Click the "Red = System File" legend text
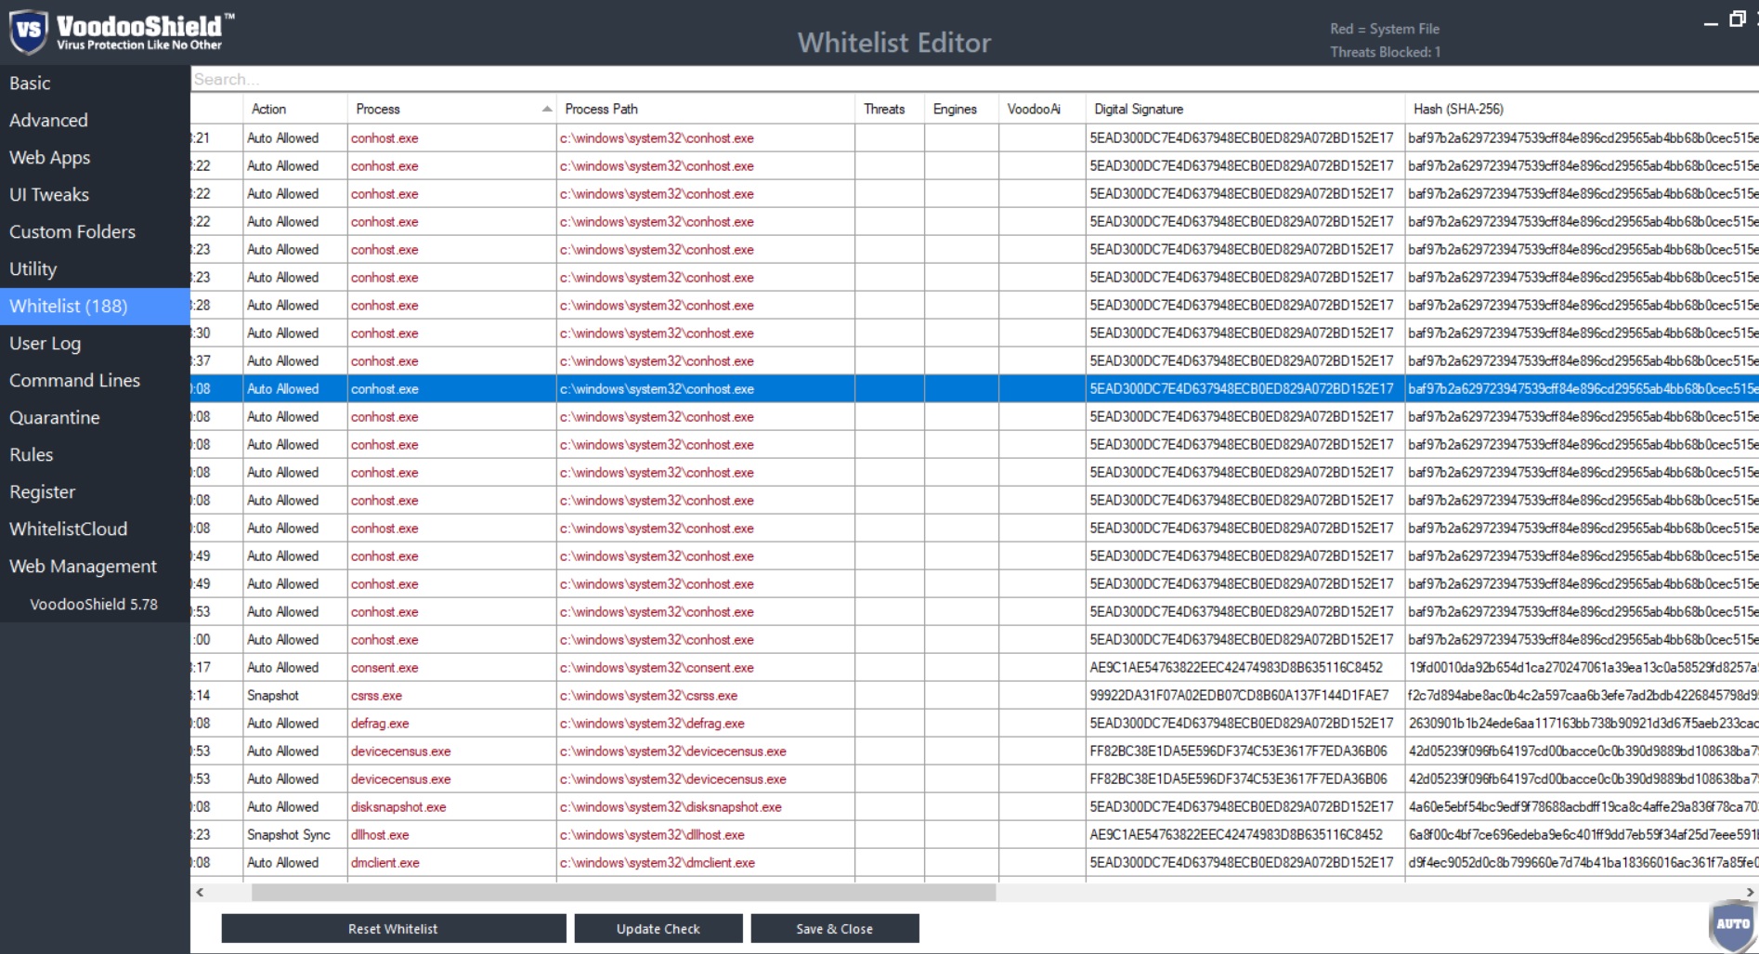Image resolution: width=1759 pixels, height=954 pixels. (x=1385, y=29)
